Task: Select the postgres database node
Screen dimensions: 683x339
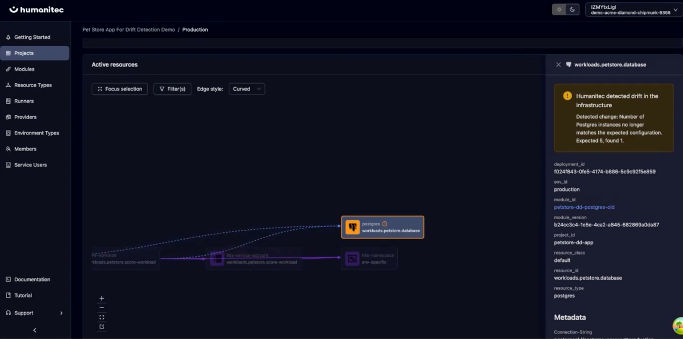Action: click(382, 227)
